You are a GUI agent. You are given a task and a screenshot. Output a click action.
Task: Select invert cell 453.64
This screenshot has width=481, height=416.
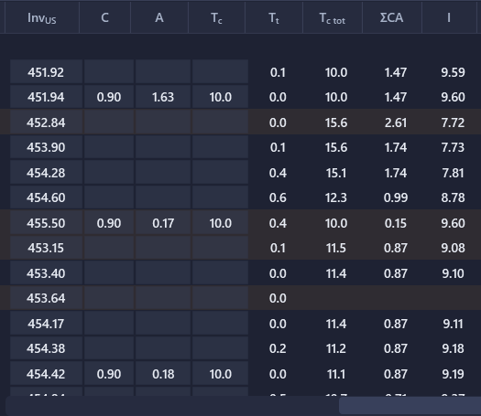[46, 298]
